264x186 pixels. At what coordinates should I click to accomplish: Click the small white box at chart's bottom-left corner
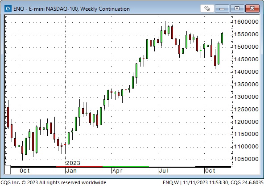(8, 169)
